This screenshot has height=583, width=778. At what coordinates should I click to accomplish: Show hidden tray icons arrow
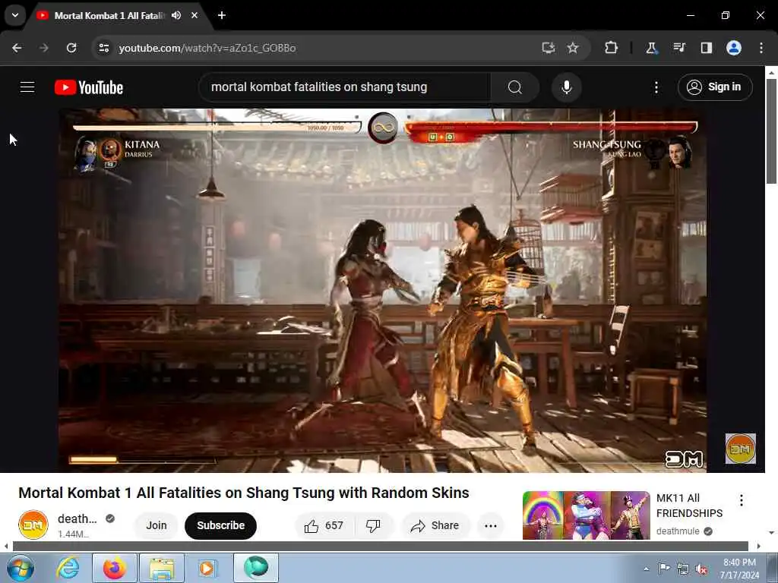646,569
